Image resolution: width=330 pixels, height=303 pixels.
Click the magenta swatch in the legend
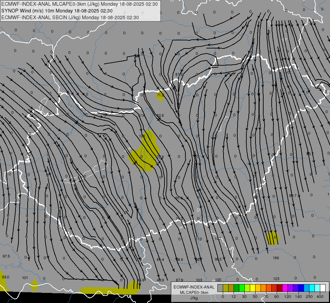pos(285,288)
